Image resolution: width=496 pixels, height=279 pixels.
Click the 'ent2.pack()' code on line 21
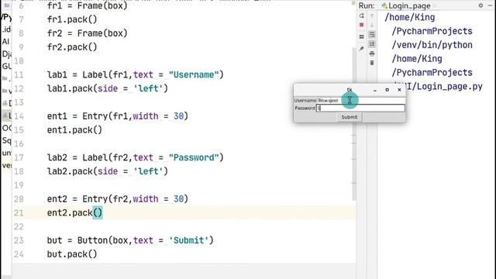[x=74, y=213]
